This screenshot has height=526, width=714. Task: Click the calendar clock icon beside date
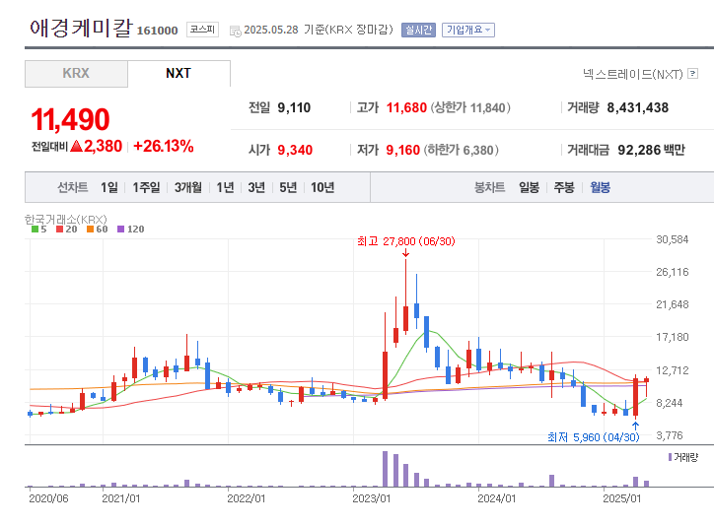point(235,31)
